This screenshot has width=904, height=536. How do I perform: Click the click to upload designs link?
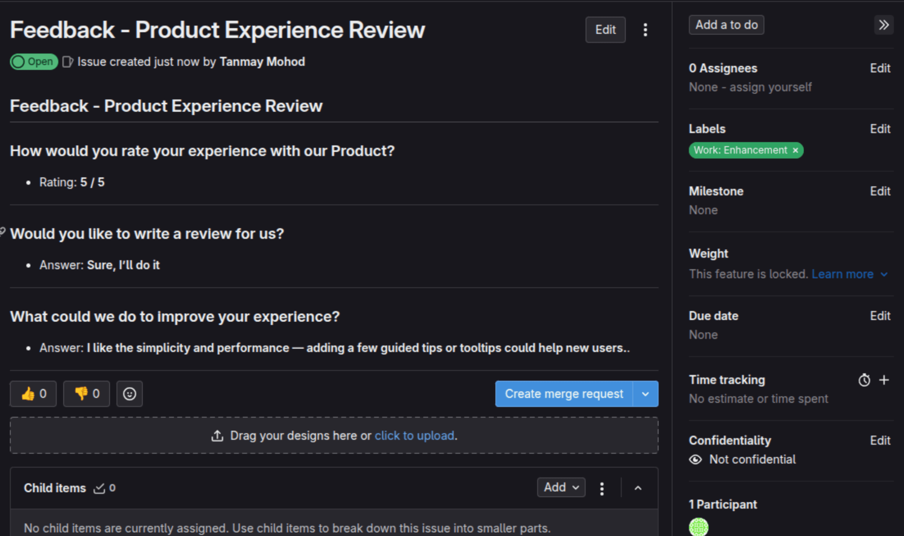click(414, 435)
